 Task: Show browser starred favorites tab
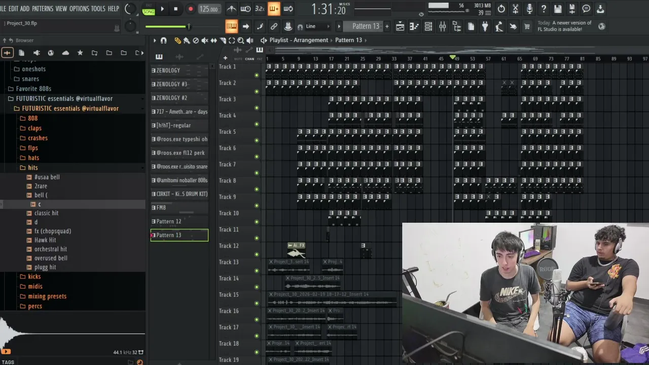click(80, 53)
